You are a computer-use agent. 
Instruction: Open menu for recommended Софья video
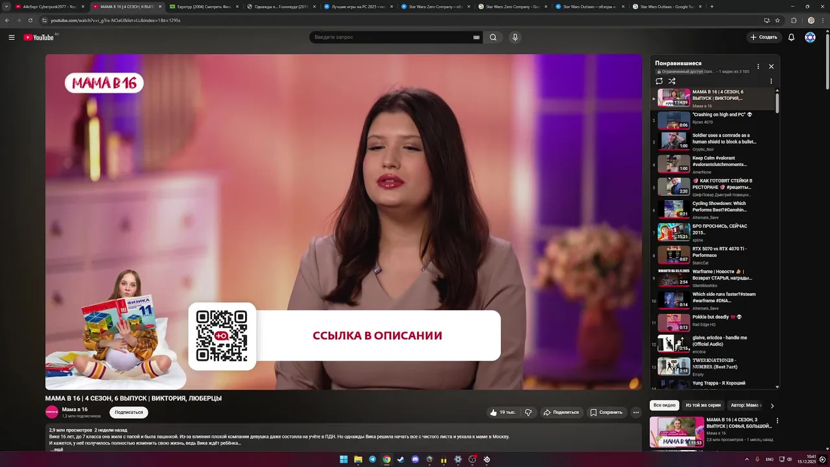777,421
